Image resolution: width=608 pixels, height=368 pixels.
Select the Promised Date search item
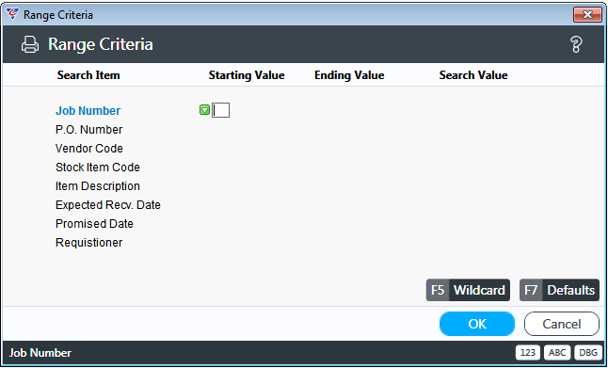click(x=94, y=224)
